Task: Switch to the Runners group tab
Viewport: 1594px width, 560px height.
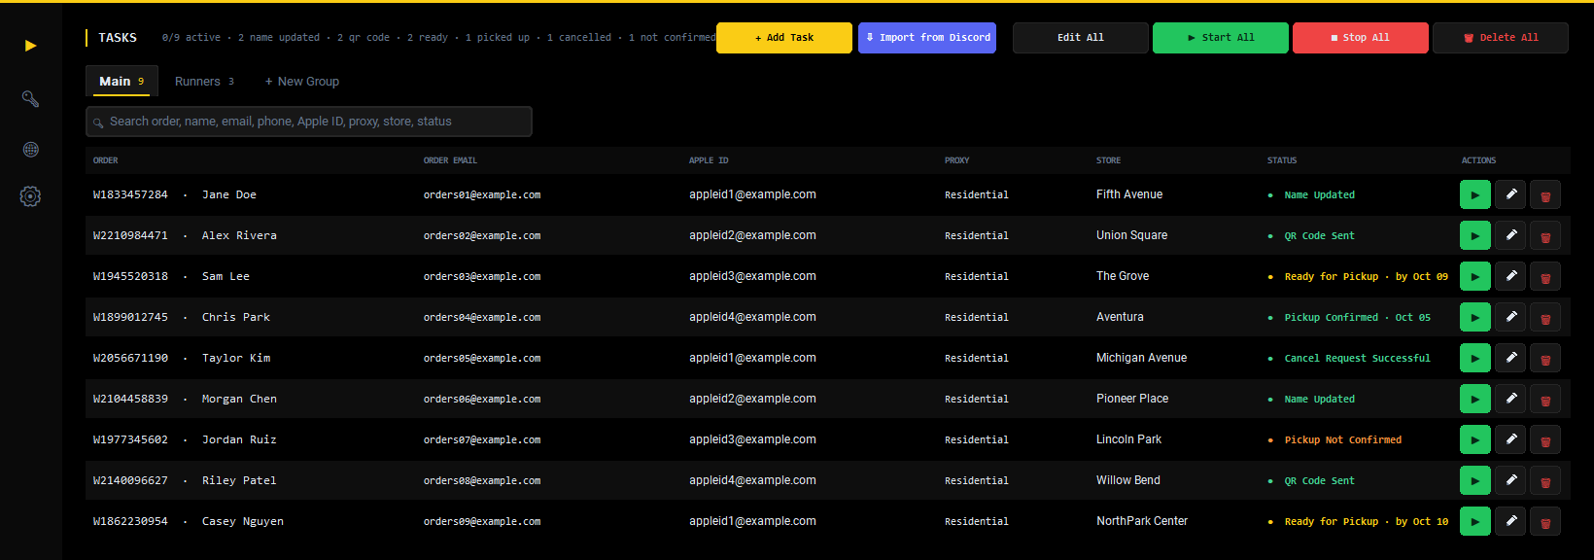Action: point(204,81)
